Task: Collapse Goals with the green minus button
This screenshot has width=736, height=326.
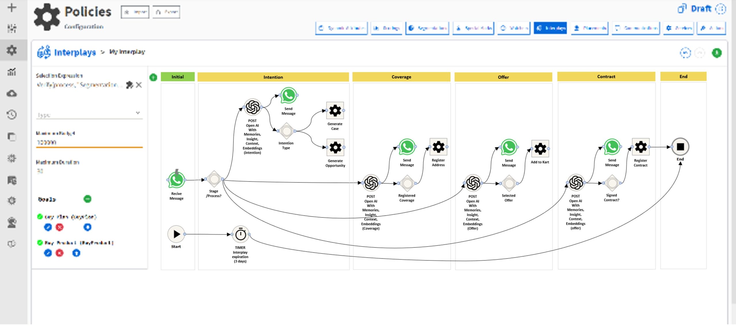Action: pyautogui.click(x=87, y=199)
